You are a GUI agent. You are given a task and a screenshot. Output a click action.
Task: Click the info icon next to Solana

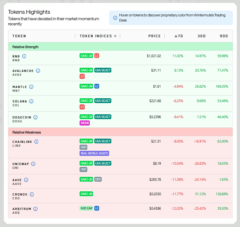click(31, 101)
